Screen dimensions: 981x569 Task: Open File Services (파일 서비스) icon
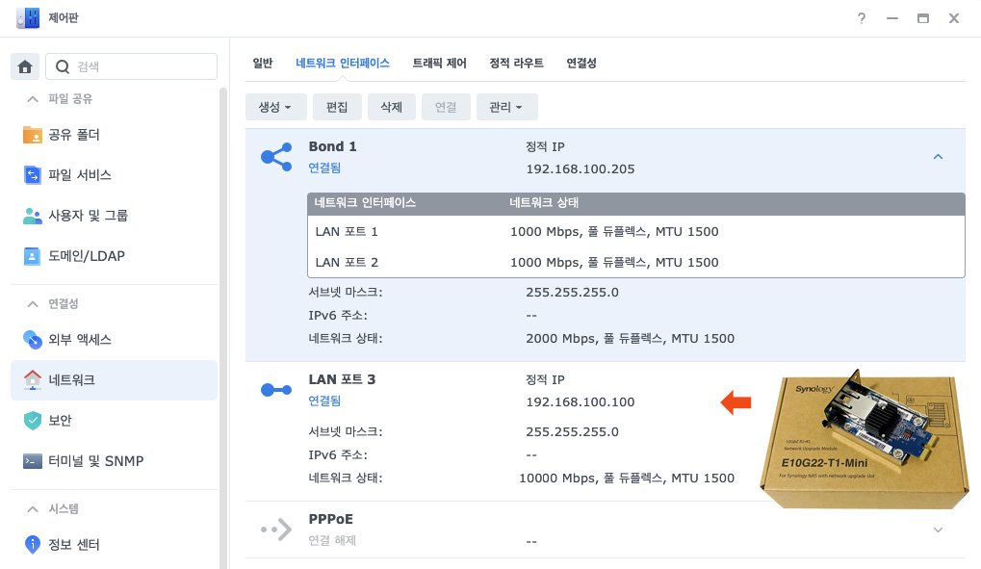(33, 175)
